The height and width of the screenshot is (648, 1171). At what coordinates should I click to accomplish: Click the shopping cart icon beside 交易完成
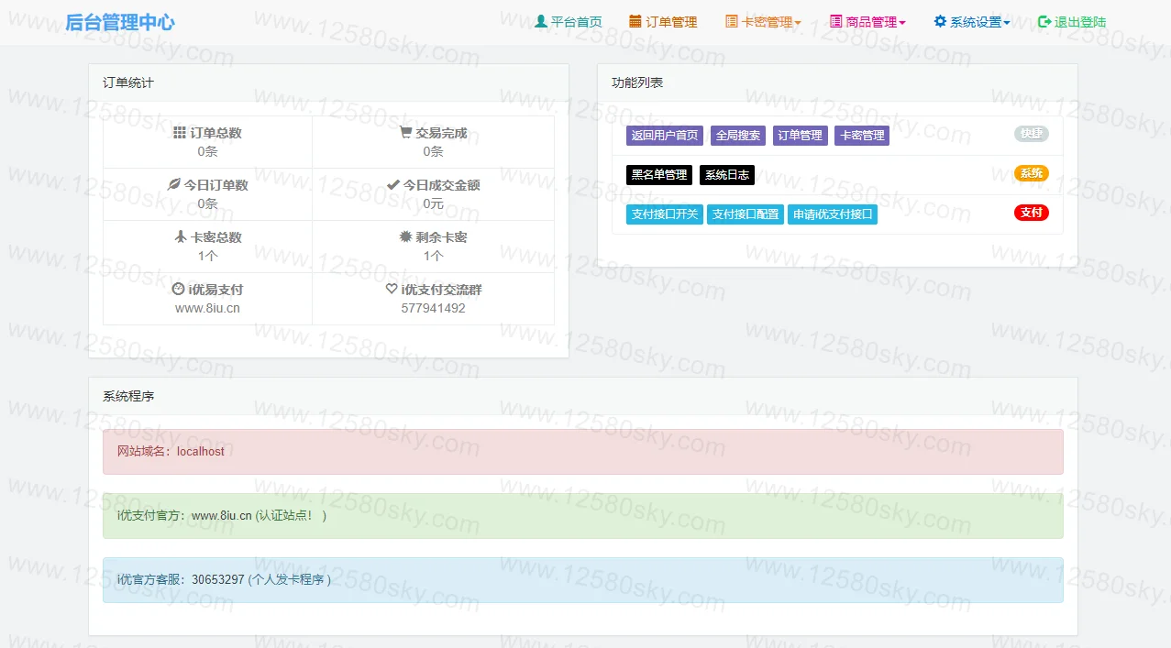(x=405, y=132)
